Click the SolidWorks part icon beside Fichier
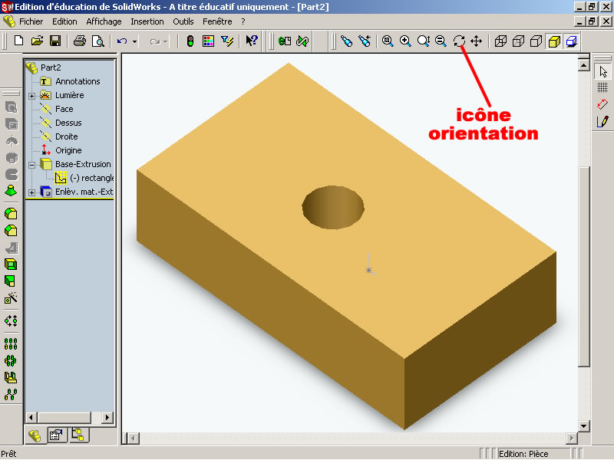 pyautogui.click(x=9, y=21)
